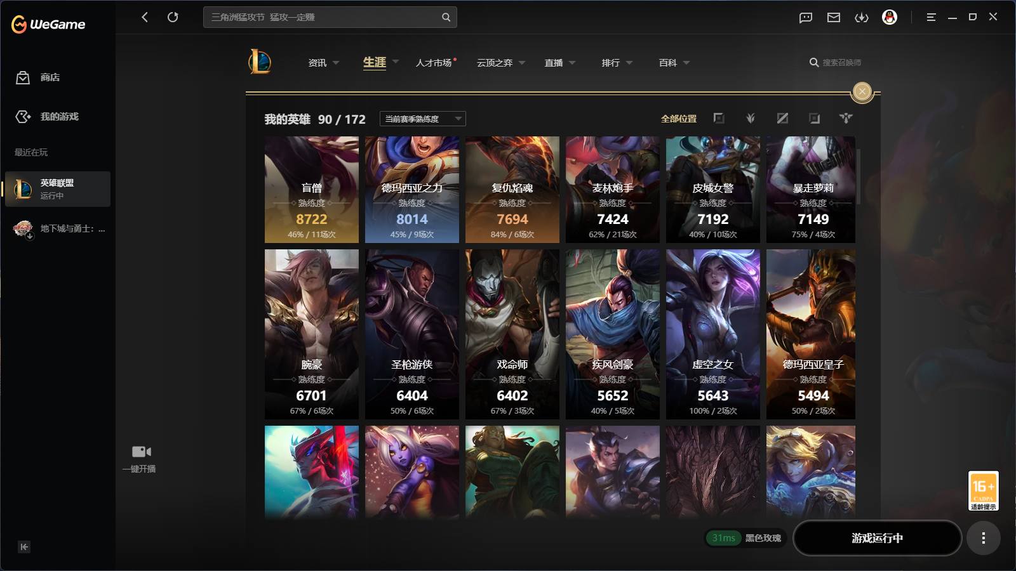Image resolution: width=1016 pixels, height=571 pixels.
Task: Select 地下城与勇士 in recent games
Action: click(x=58, y=228)
